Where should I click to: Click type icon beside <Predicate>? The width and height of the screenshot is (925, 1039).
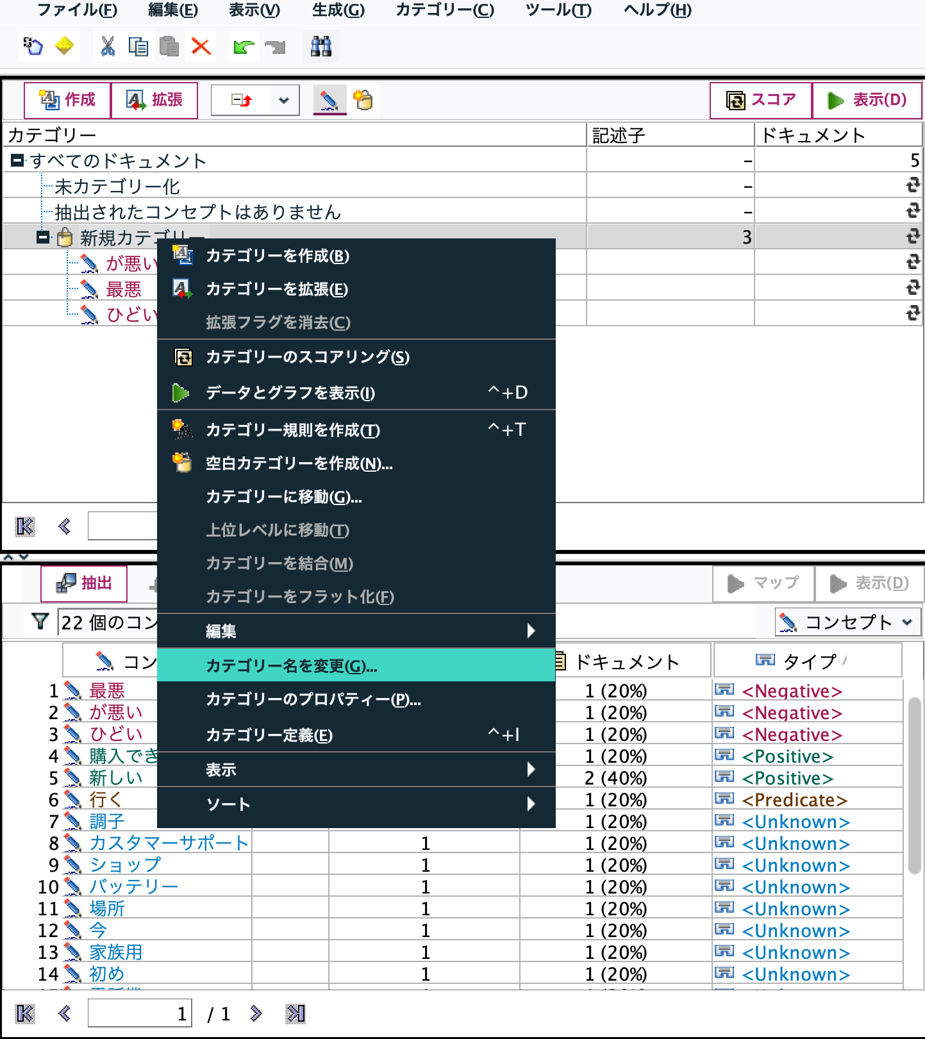tap(724, 799)
